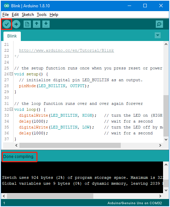
Task: Upload the sketch with the arrow button
Action: point(16,24)
